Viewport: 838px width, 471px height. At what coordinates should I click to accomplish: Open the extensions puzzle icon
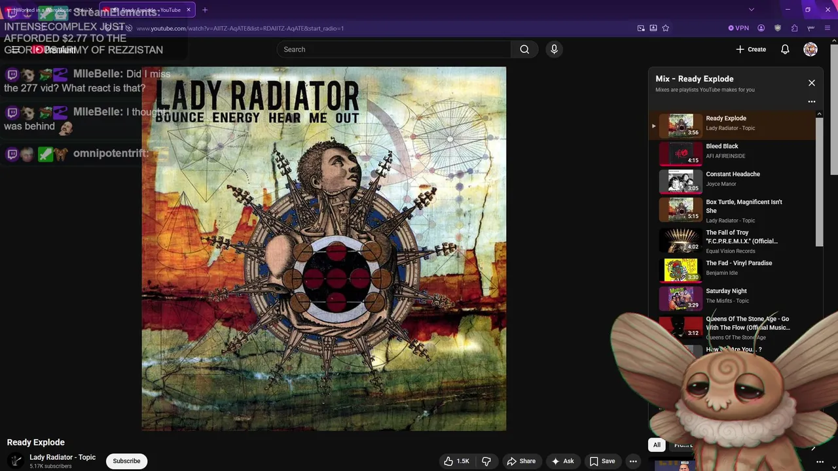(x=794, y=28)
